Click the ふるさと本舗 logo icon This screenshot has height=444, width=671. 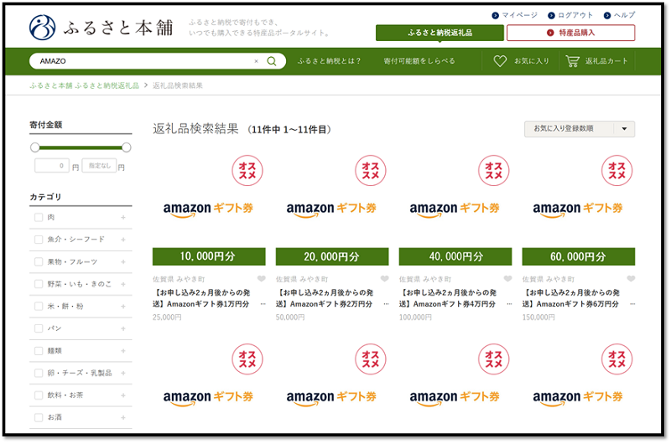coord(43,28)
